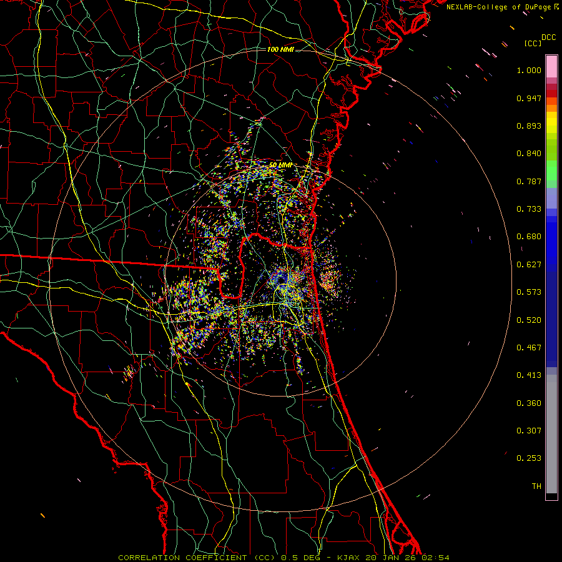This screenshot has height=562, width=562.
Task: Click the 0.467 color scale value
Action: click(529, 348)
